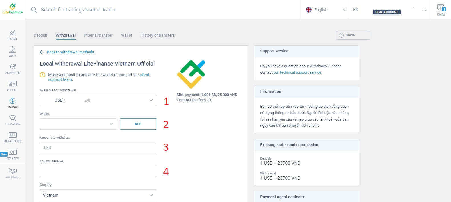The height and width of the screenshot is (202, 451).
Task: Open the cTrader section in sidebar
Action: (x=13, y=154)
